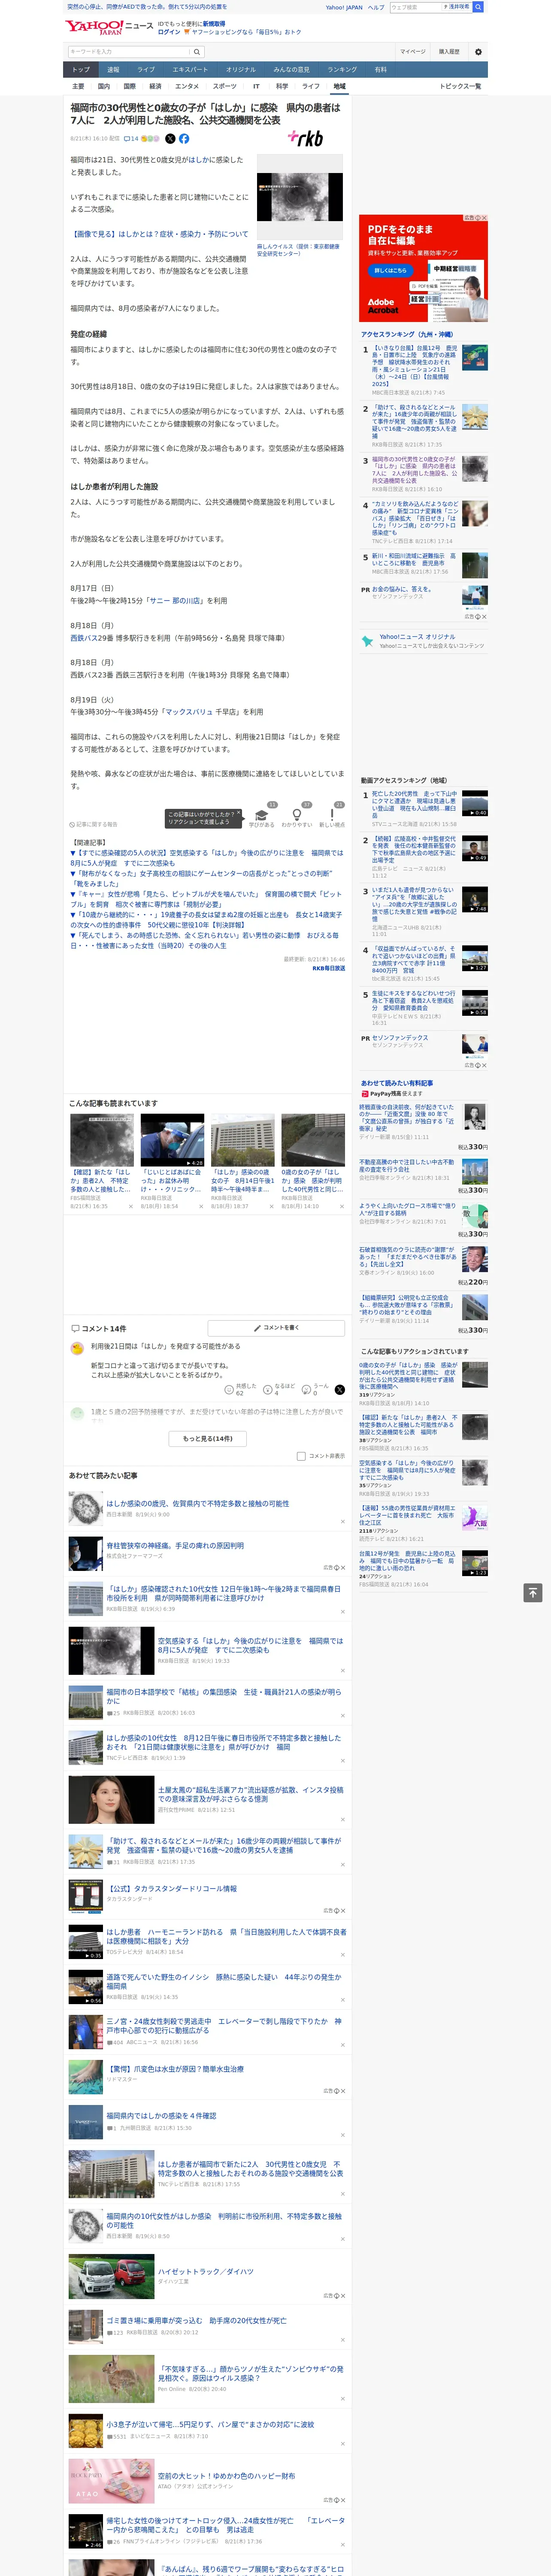Click the もっと見る(14件) button
Viewport: 551px width, 2576px height.
[208, 1439]
